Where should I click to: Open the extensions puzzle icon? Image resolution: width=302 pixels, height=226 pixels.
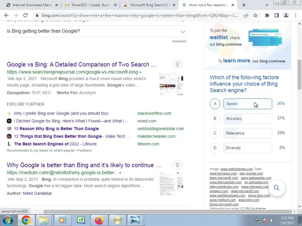pos(267,15)
